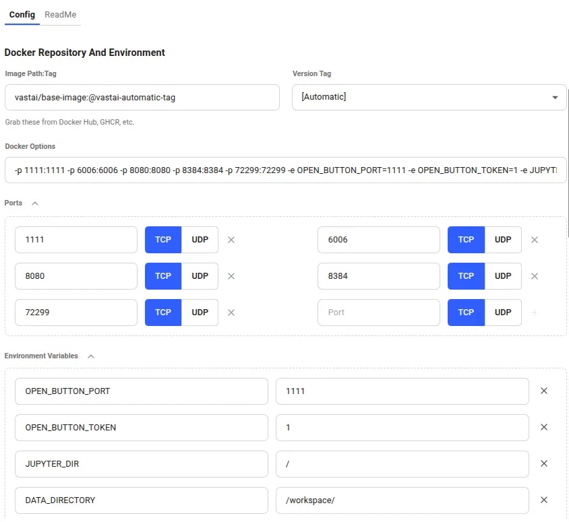569x522 pixels.
Task: Click the Image Path:Tag input field
Action: (x=142, y=97)
